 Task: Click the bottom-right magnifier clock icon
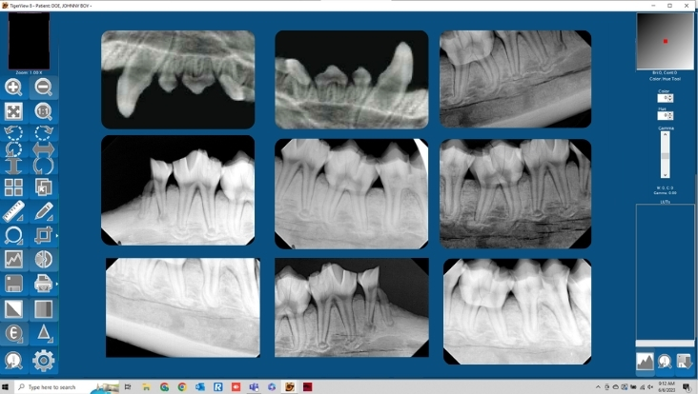pyautogui.click(x=665, y=362)
